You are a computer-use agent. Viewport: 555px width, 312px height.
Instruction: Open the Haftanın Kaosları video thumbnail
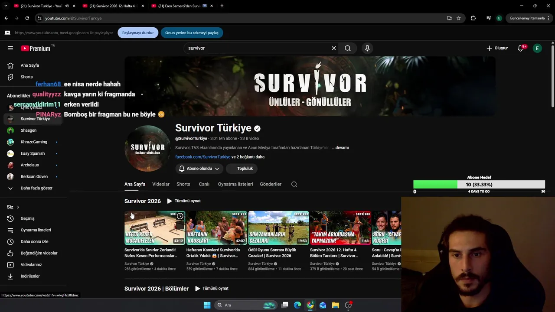click(217, 228)
